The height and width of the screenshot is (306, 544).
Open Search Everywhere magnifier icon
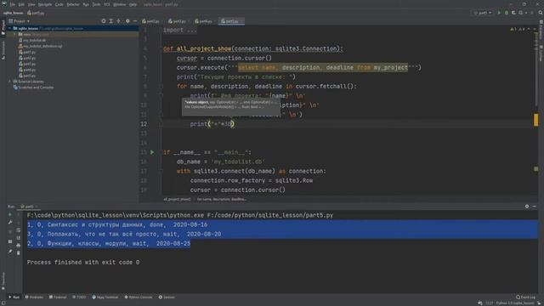click(x=541, y=13)
